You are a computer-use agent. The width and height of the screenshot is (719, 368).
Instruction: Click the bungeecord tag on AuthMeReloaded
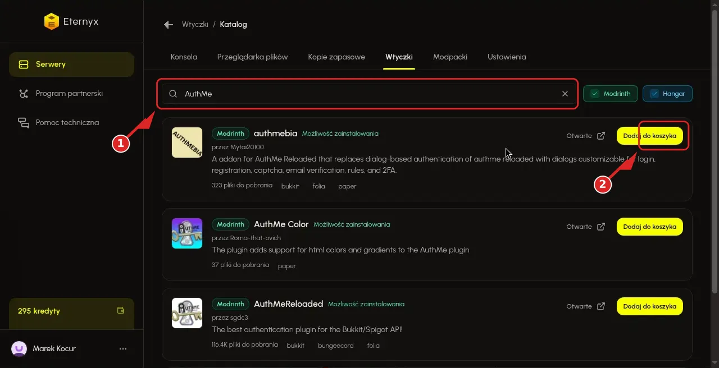(336, 346)
